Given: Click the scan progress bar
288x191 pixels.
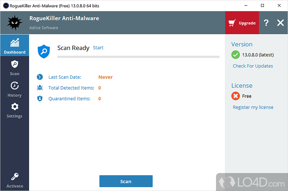Looking at the screenshot, I should pyautogui.click(x=138, y=57).
